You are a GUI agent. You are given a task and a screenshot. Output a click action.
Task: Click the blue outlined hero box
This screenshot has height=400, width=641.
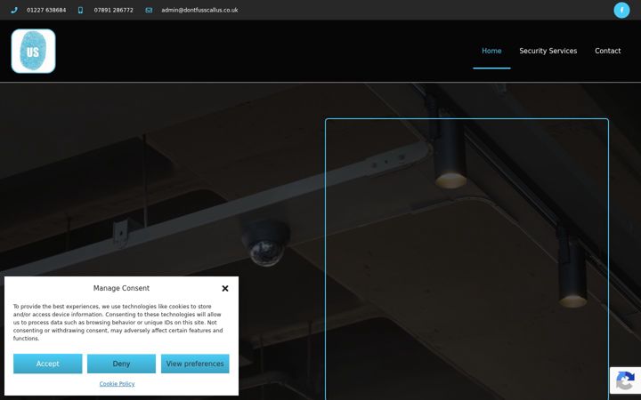tap(467, 260)
